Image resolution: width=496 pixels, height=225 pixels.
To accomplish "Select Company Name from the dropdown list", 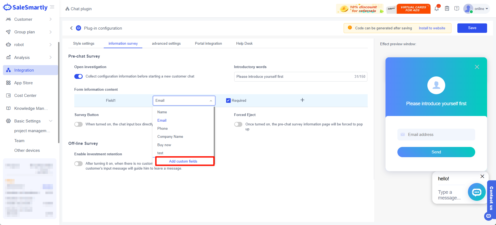I will (170, 137).
